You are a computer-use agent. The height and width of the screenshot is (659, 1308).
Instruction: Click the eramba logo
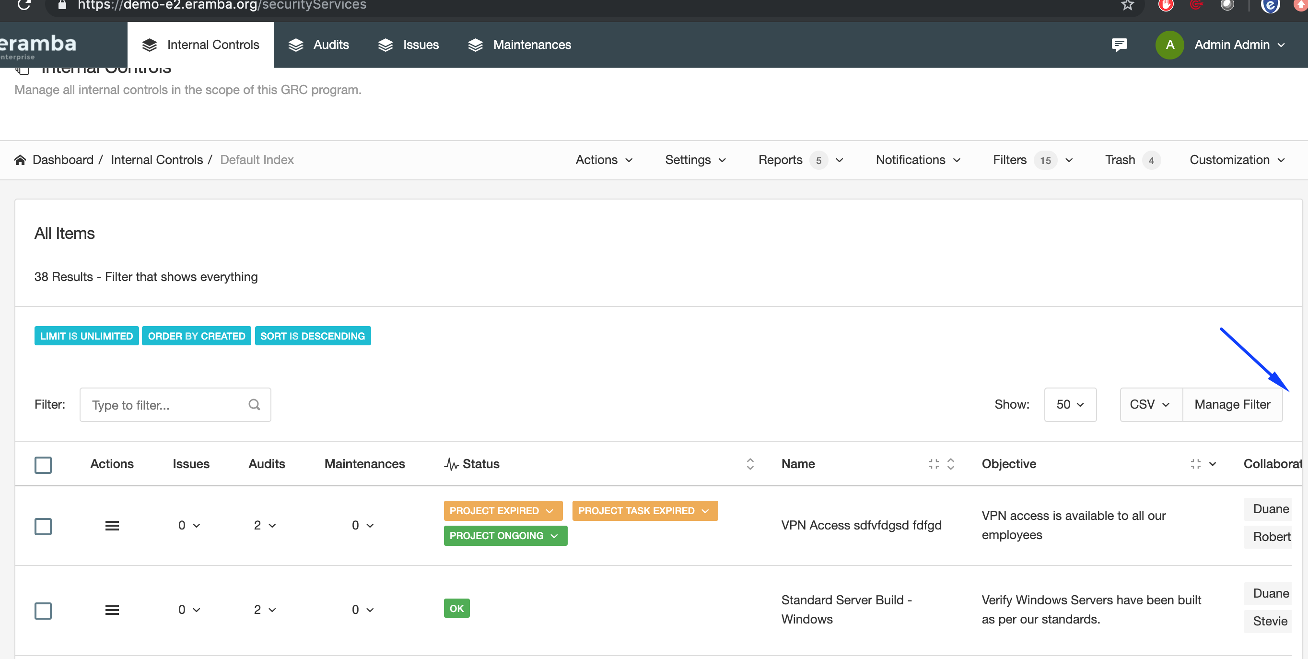coord(38,46)
